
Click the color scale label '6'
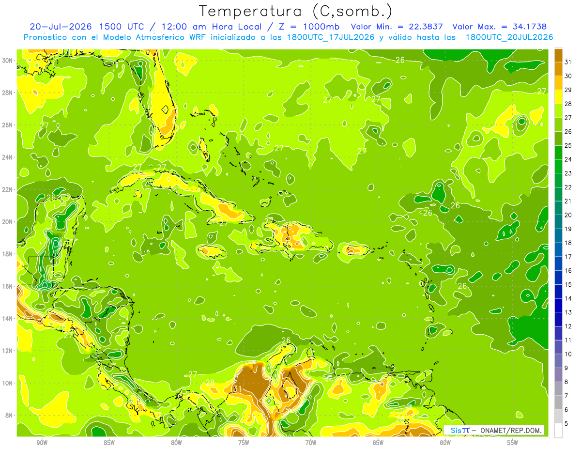[567, 410]
